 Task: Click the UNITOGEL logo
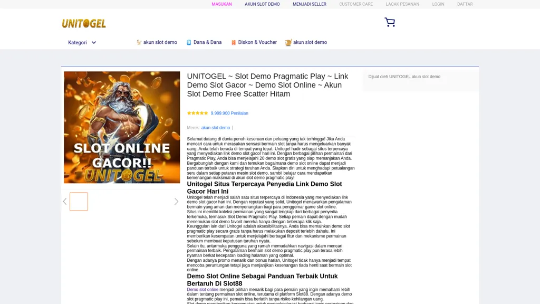(x=84, y=23)
